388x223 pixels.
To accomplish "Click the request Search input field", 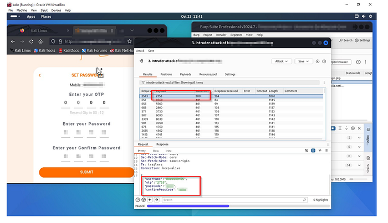I will tap(234, 200).
